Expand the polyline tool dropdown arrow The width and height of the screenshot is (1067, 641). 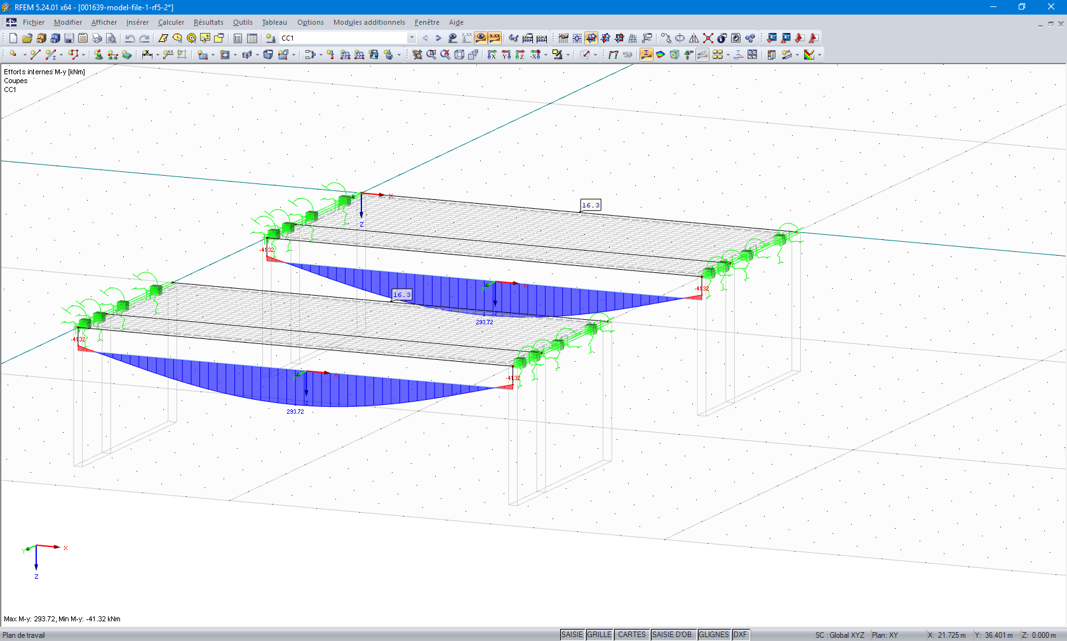(x=83, y=55)
